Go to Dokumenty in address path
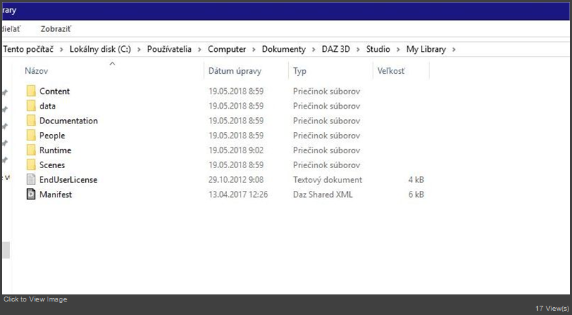This screenshot has width=572, height=315. pyautogui.click(x=284, y=49)
